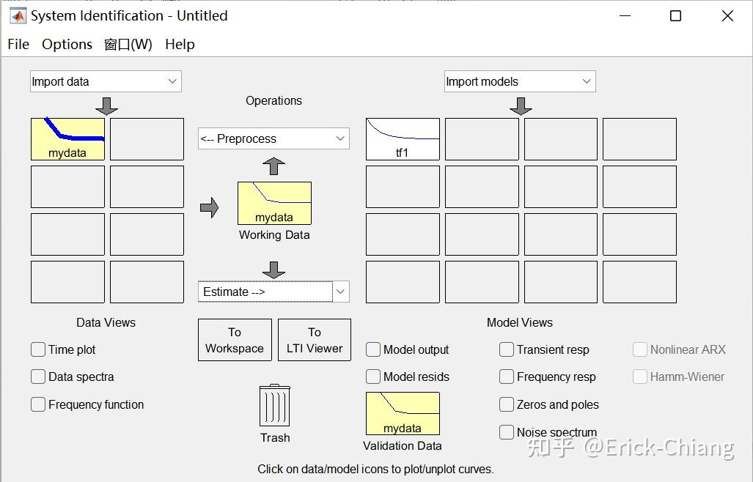Click the To Workspace button
Screen dimensions: 753x482
235,340
